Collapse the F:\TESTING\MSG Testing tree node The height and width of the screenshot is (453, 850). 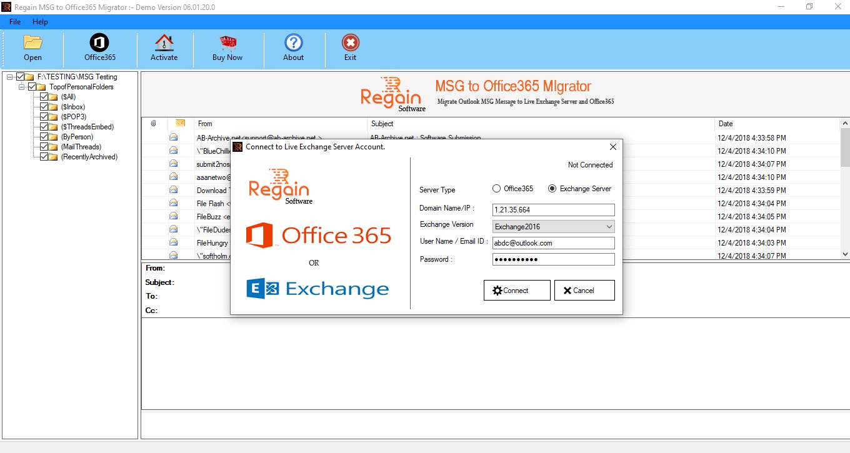coord(10,77)
